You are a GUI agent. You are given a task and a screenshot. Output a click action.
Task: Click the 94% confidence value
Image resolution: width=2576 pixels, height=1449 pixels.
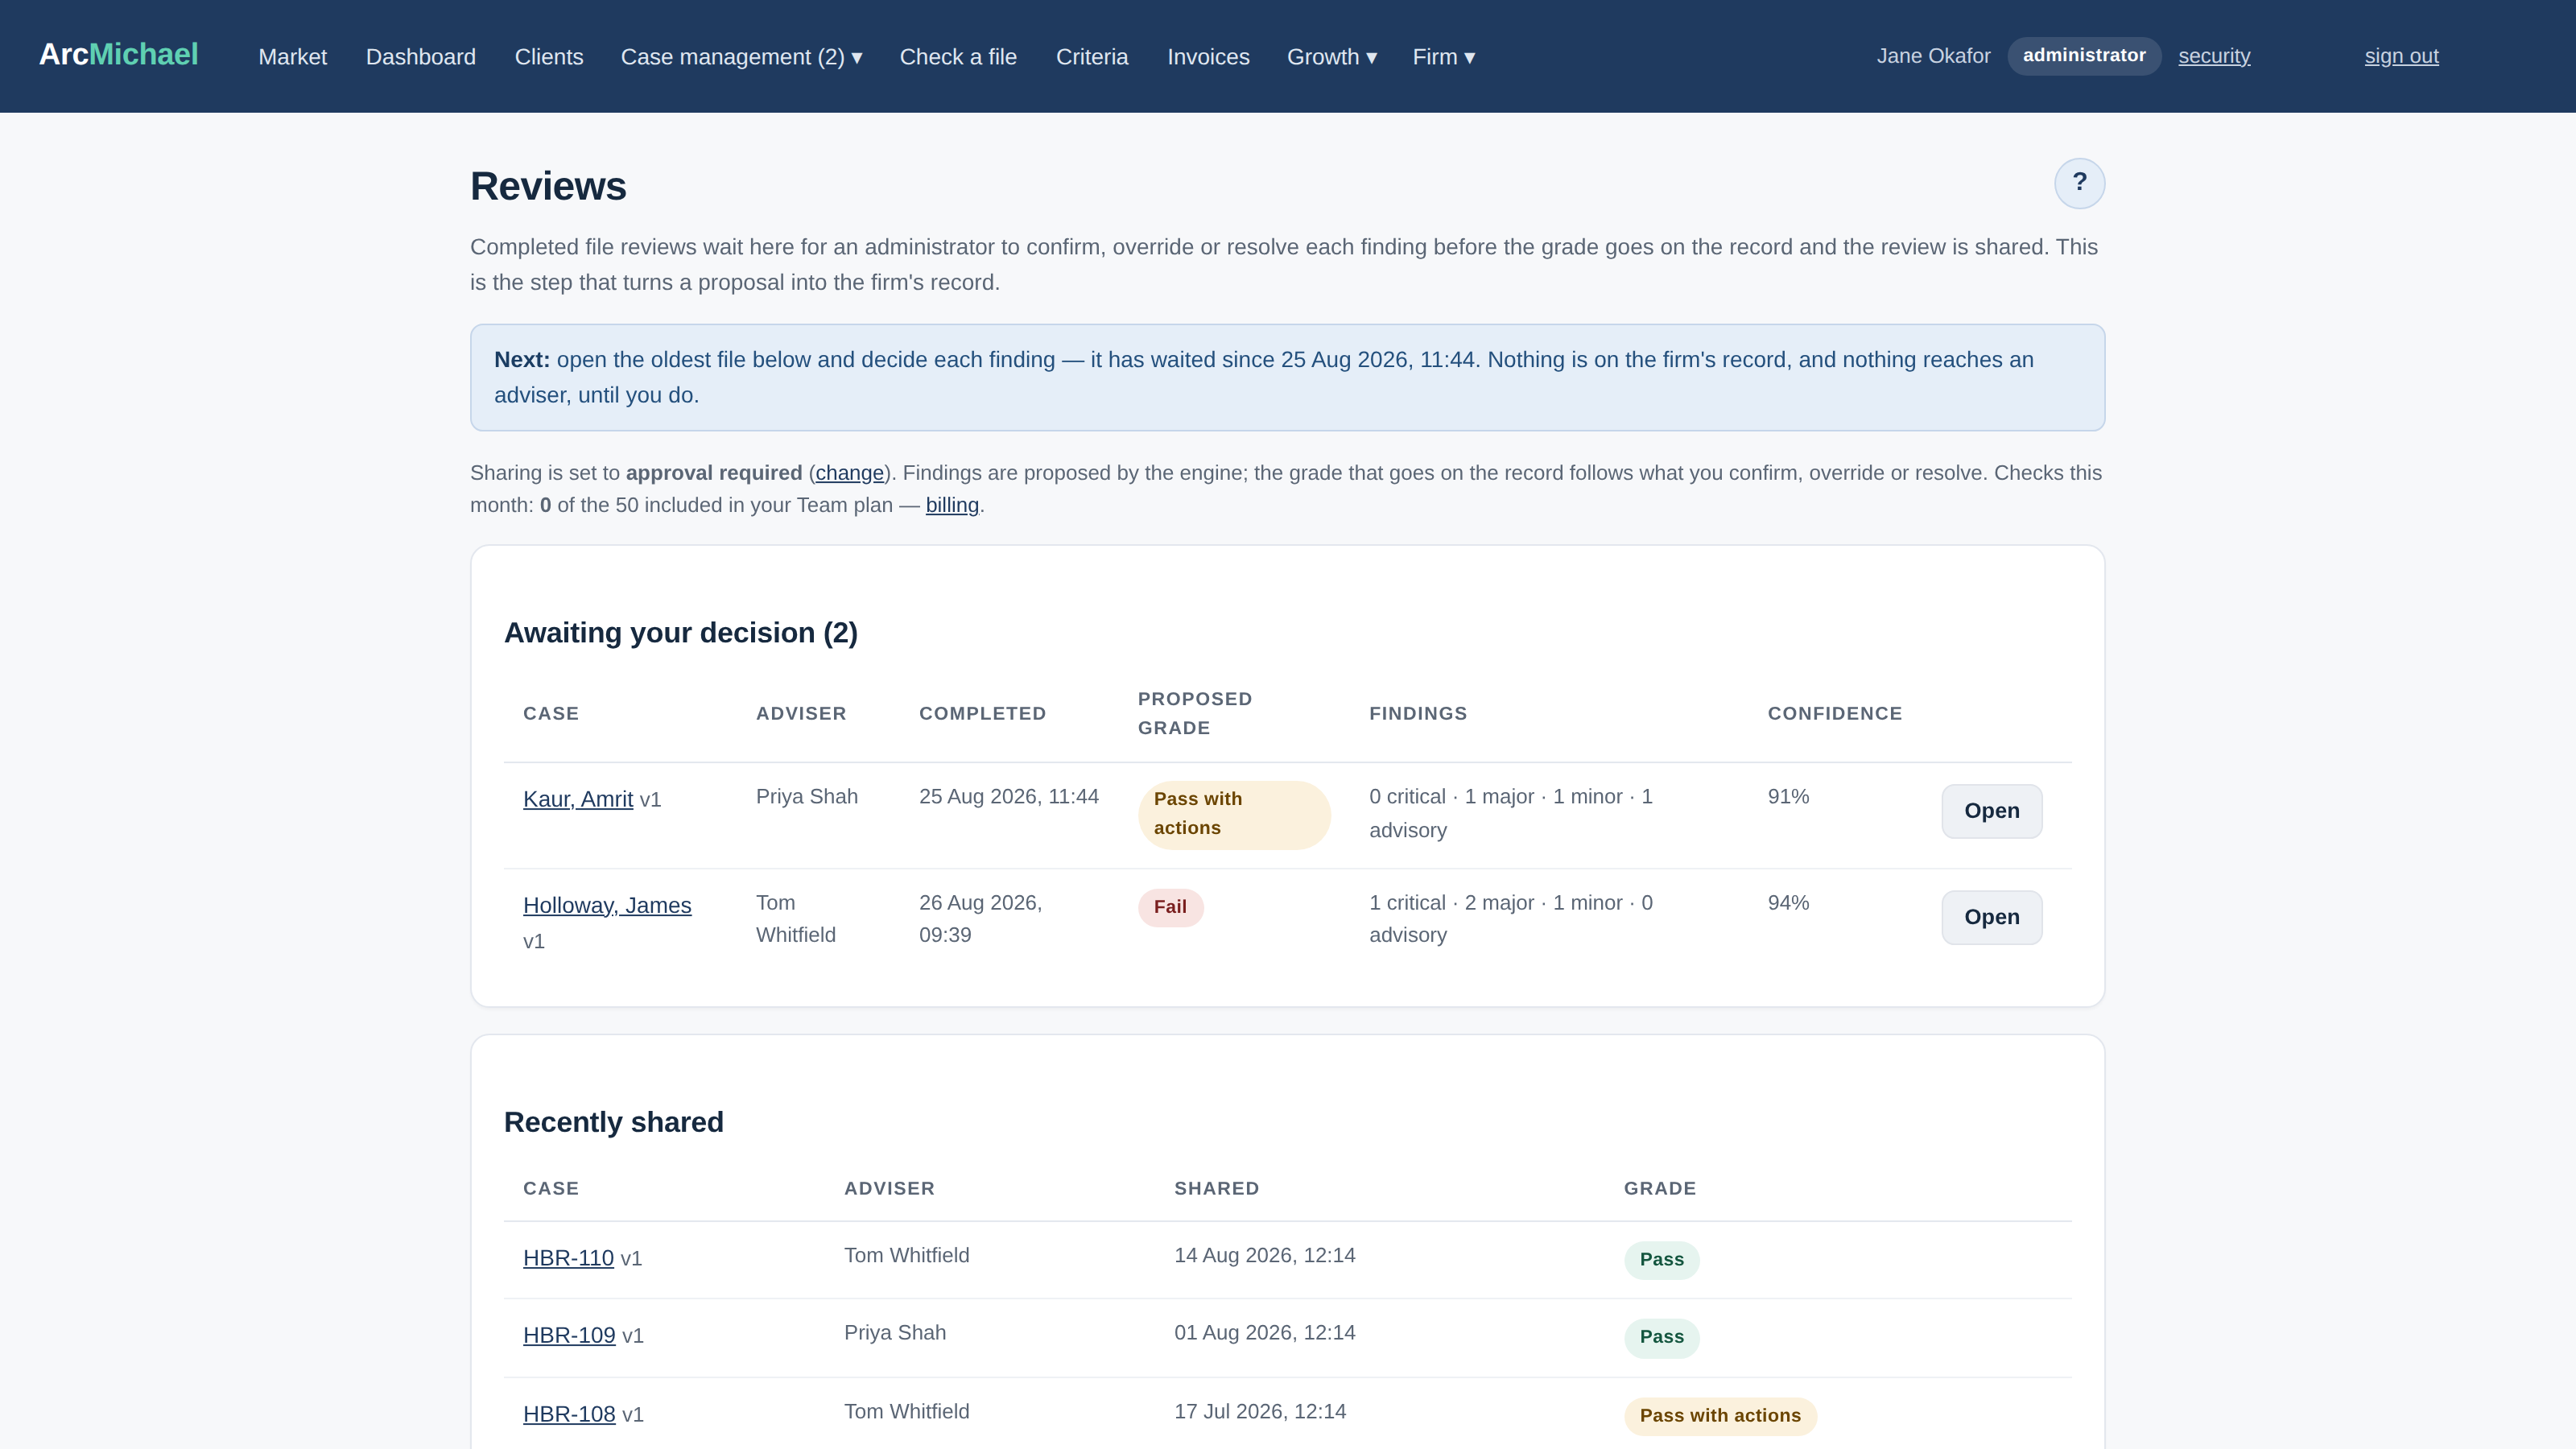click(1788, 903)
